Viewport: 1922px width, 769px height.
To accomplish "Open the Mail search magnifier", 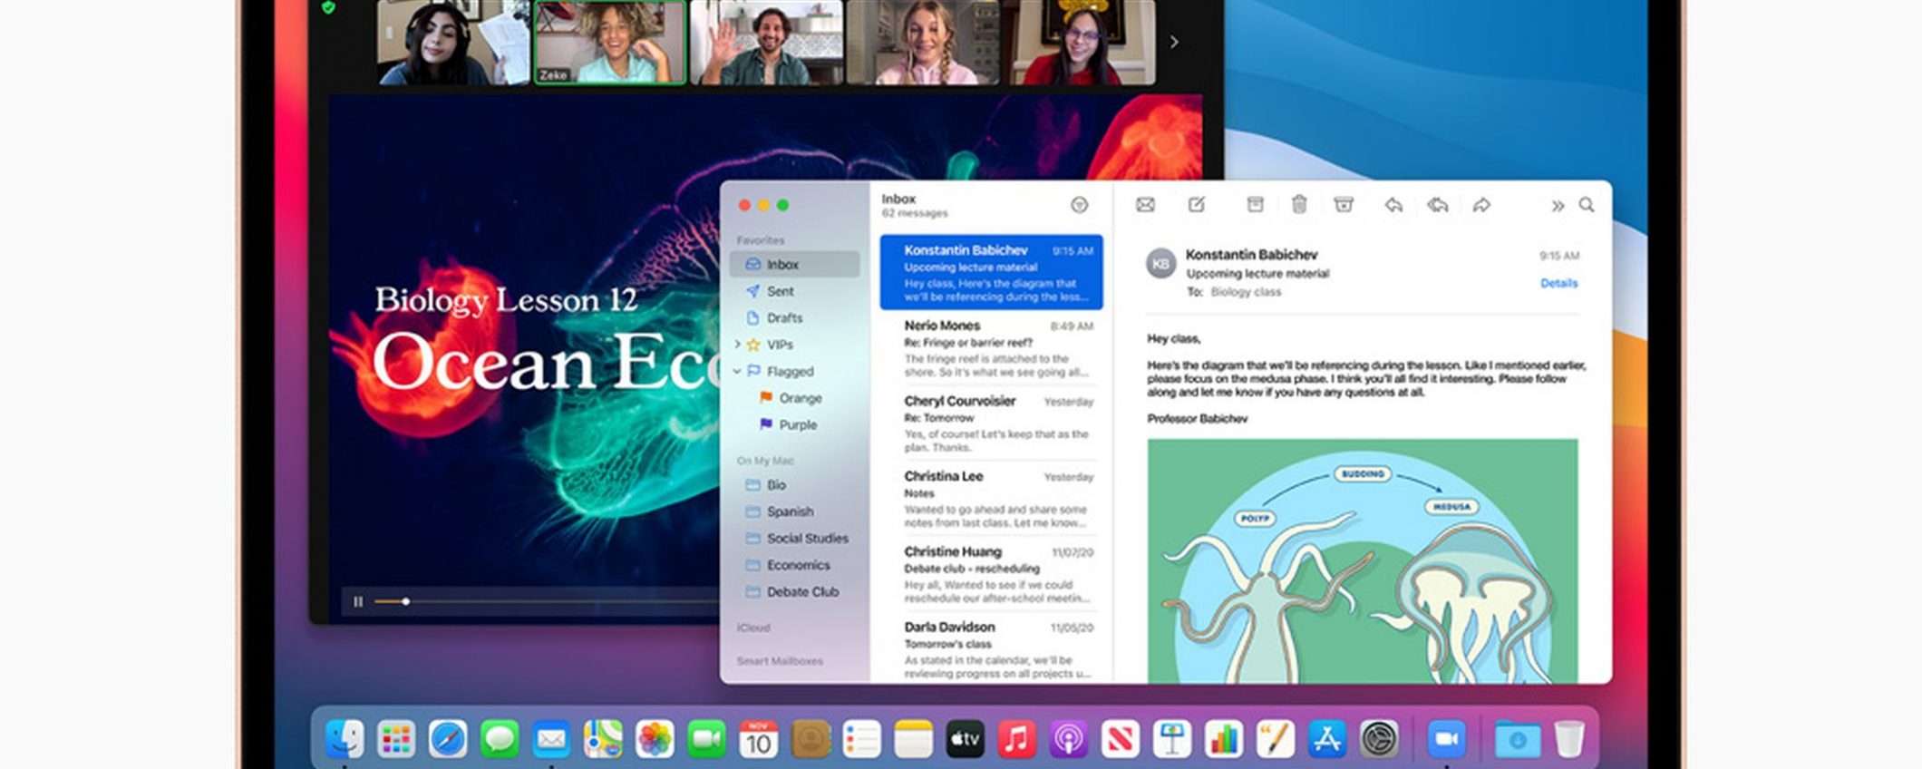I will (x=1587, y=205).
